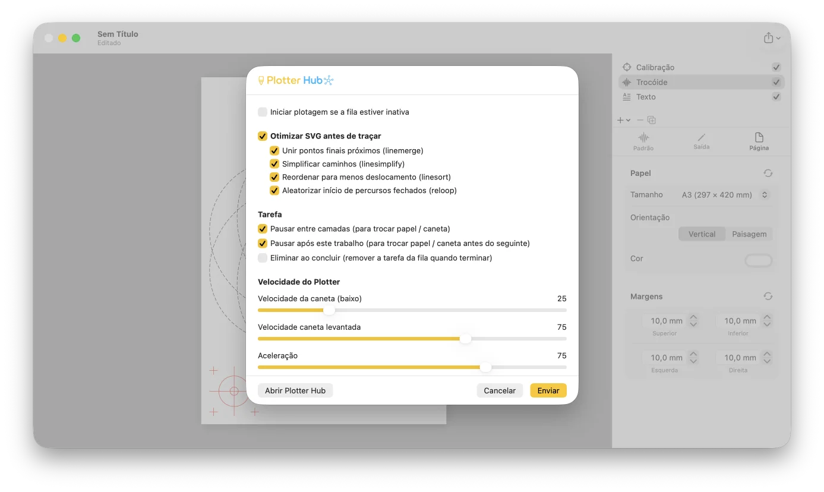The height and width of the screenshot is (492, 824).
Task: Click the Cancelar button
Action: pyautogui.click(x=500, y=390)
